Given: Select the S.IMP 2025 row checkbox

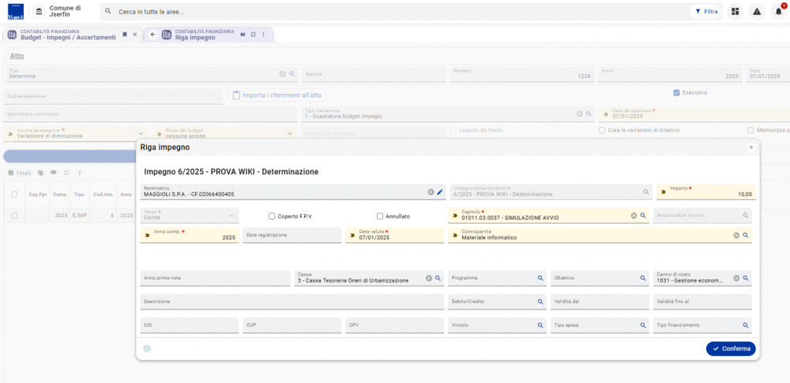Looking at the screenshot, I should pos(14,216).
